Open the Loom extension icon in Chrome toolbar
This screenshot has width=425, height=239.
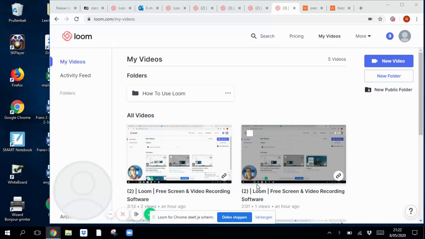point(393,19)
